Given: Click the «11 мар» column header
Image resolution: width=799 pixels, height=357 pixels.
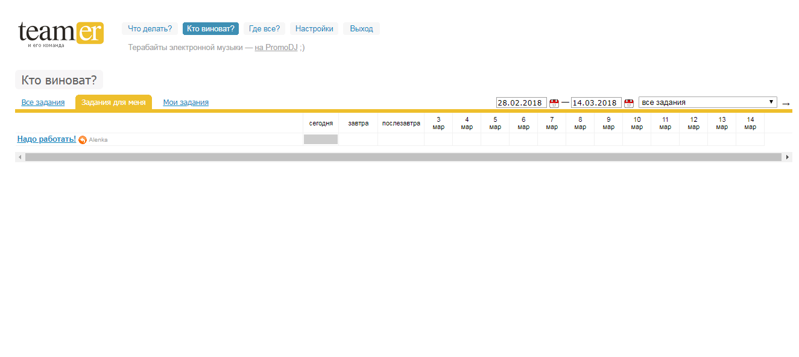Looking at the screenshot, I should click(x=665, y=123).
